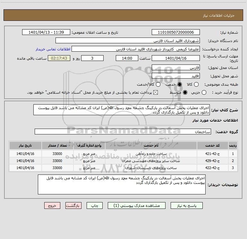The image size is (247, 239).
Task: Click the buyer notes text area
Action: 122,184
